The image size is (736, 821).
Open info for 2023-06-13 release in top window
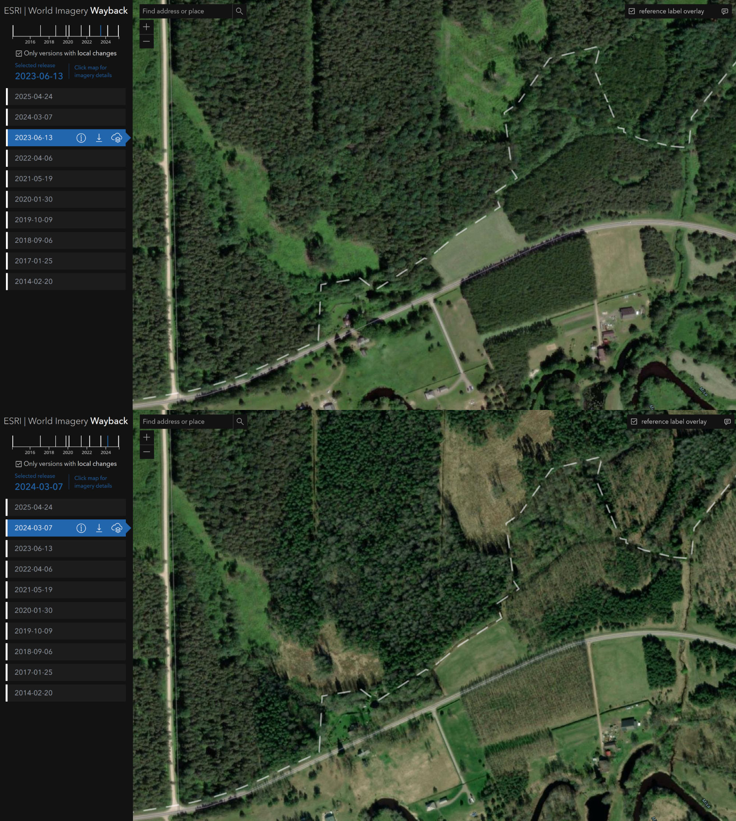pos(81,138)
